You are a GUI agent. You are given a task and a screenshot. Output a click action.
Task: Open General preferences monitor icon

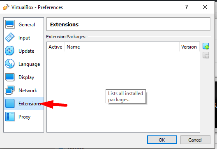pos(10,24)
